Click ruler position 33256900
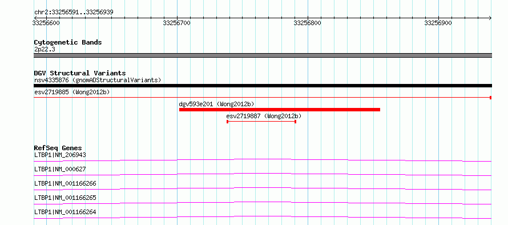 [438, 23]
